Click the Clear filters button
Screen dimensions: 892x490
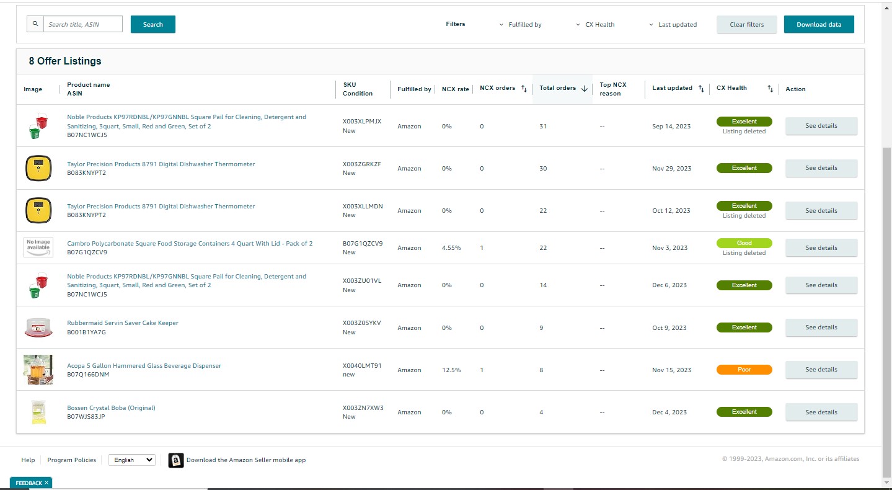tap(747, 24)
